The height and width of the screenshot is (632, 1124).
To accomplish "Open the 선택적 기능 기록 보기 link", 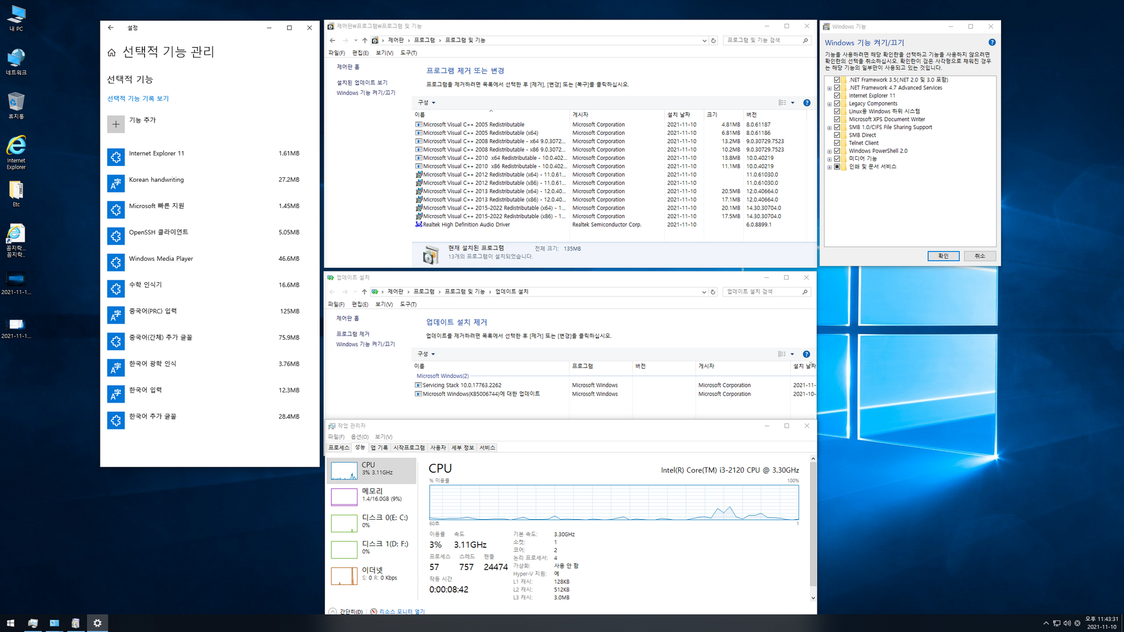I will click(x=138, y=98).
